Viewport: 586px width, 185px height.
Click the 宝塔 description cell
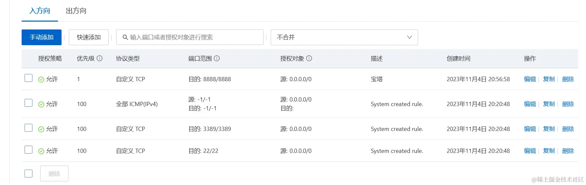click(376, 79)
